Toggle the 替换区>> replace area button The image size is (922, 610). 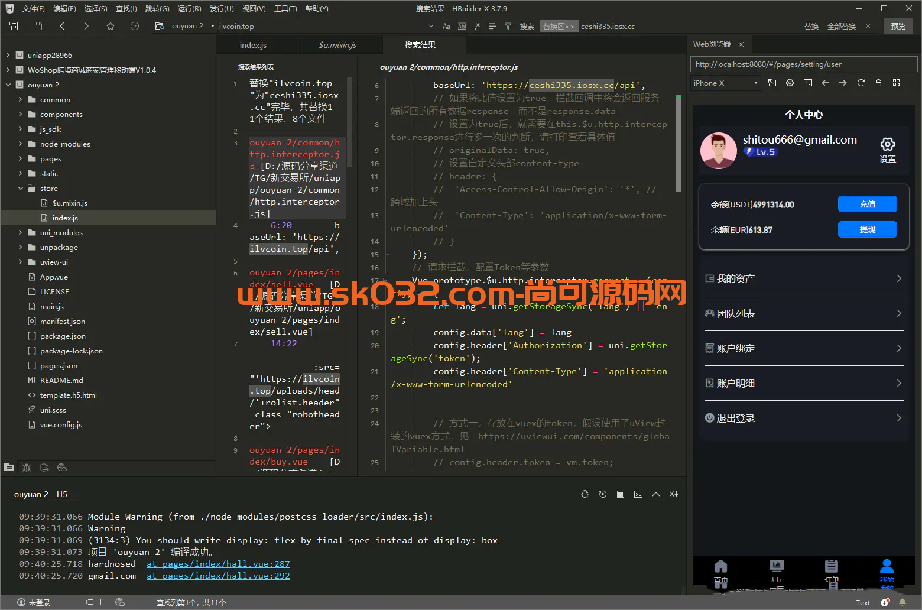(558, 26)
